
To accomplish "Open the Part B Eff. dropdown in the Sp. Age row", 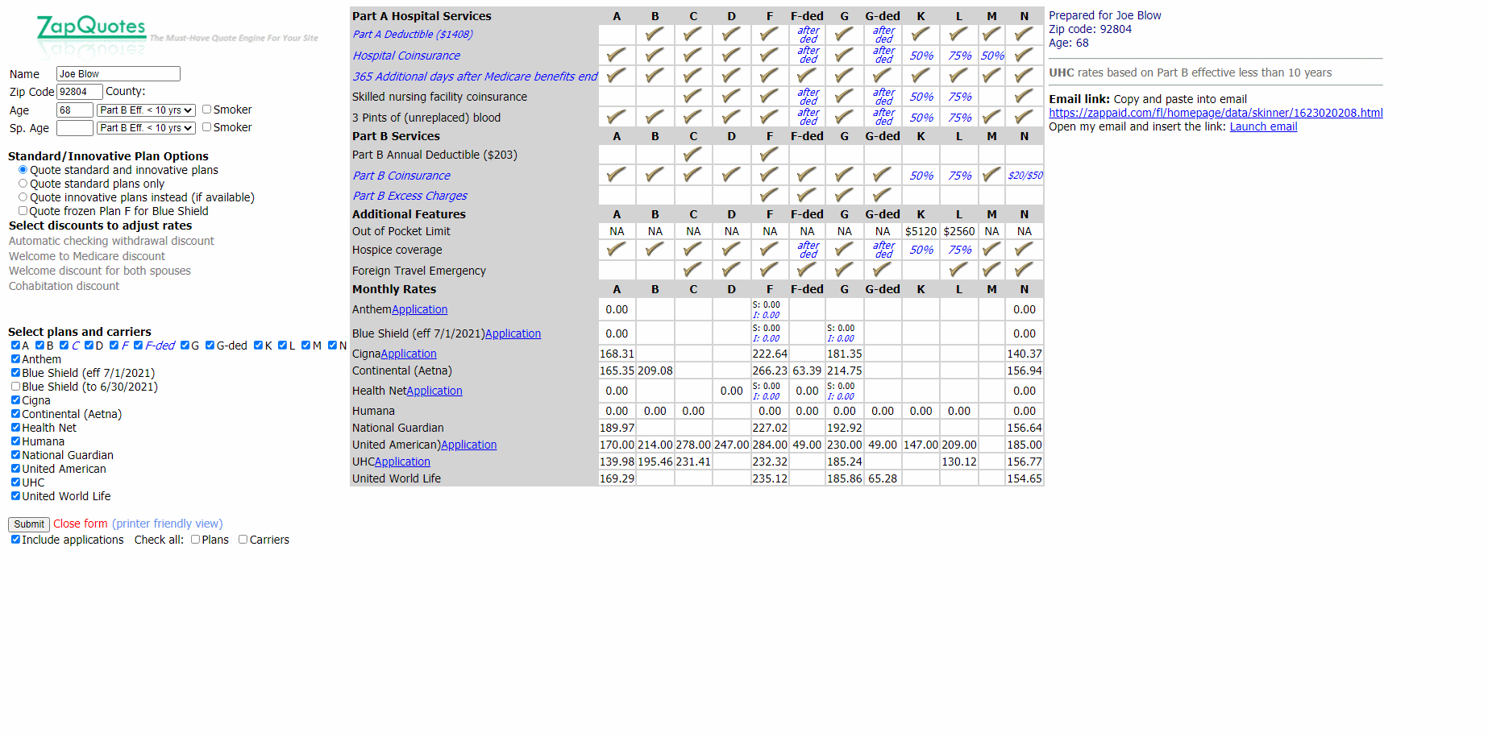I will coord(146,128).
